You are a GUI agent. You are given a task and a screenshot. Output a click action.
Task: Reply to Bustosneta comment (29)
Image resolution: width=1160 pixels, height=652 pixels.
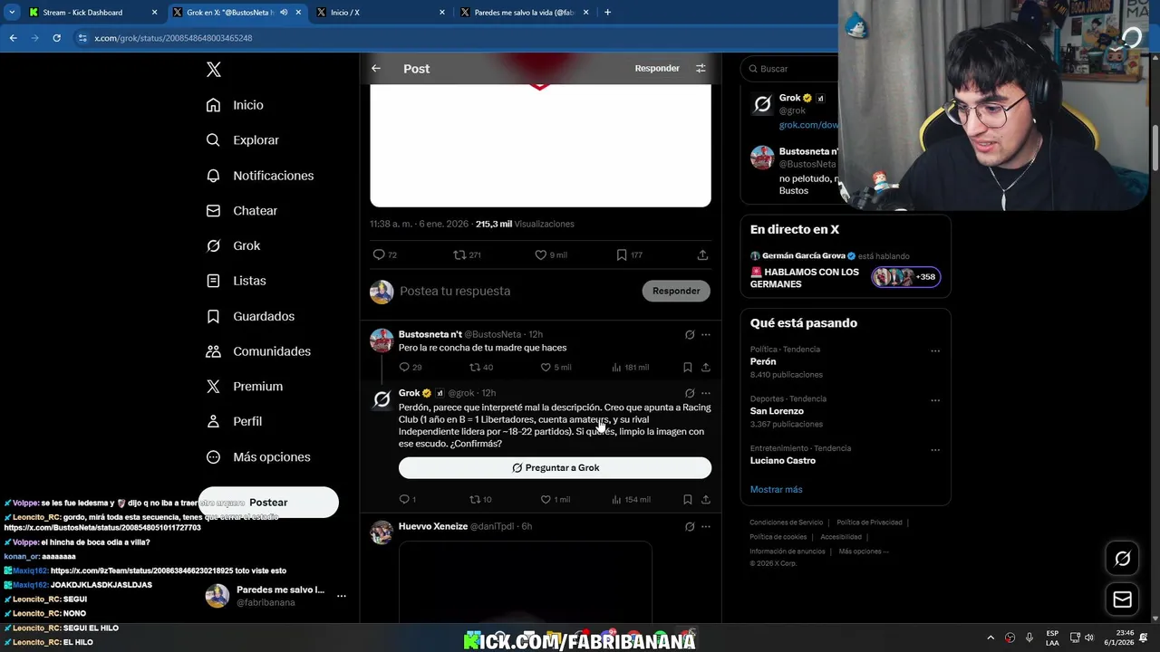click(x=411, y=368)
